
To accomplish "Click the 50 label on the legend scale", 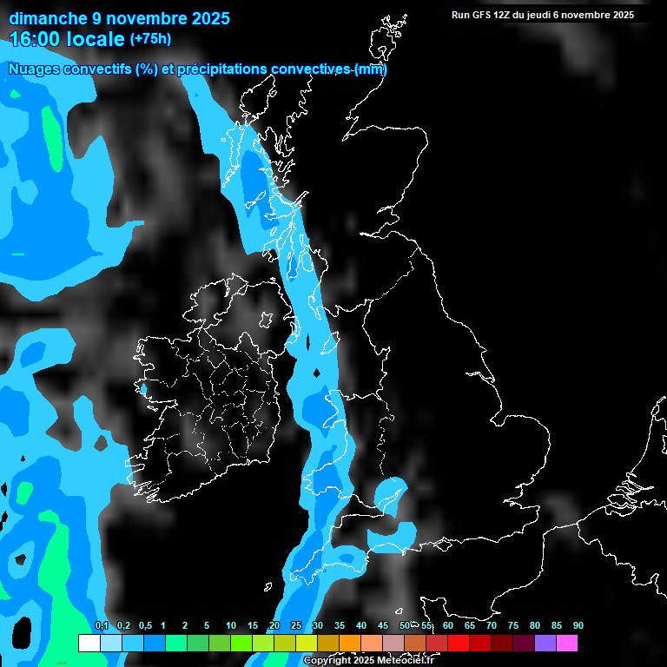I will [405, 626].
